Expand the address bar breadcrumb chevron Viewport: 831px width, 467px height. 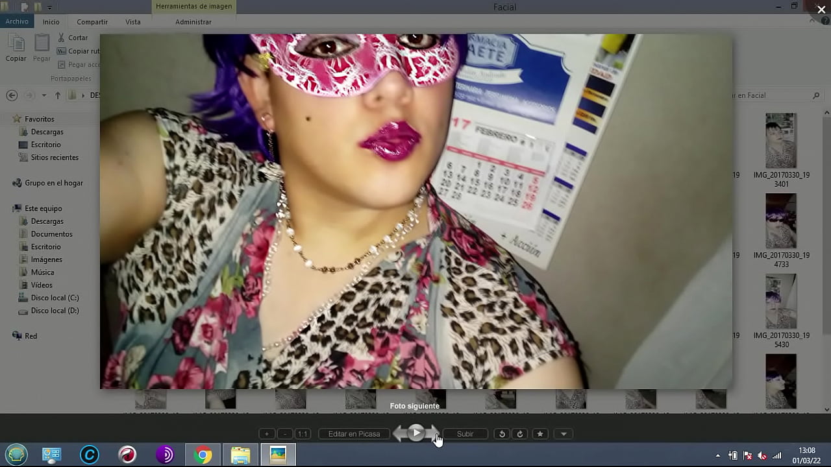pyautogui.click(x=83, y=95)
